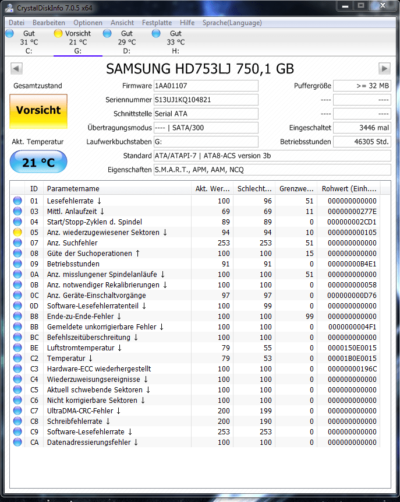Click the status icon for Schreibfehlerrate

point(17,422)
